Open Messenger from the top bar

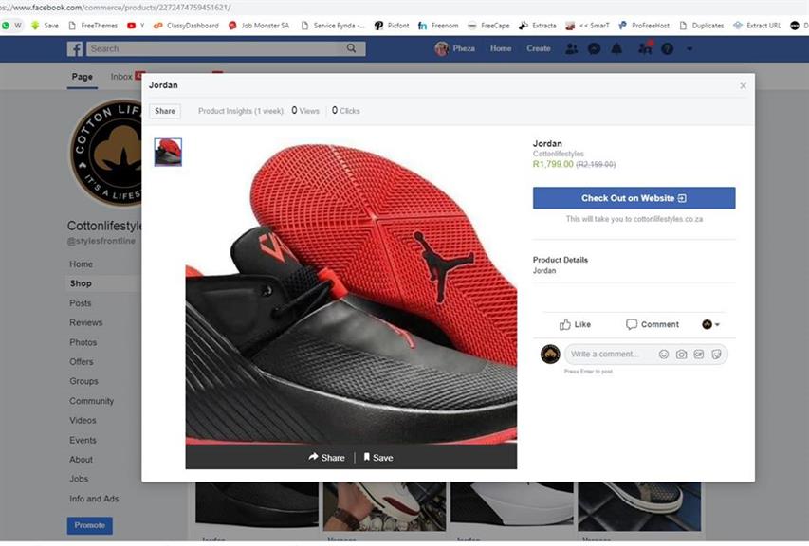coord(595,48)
